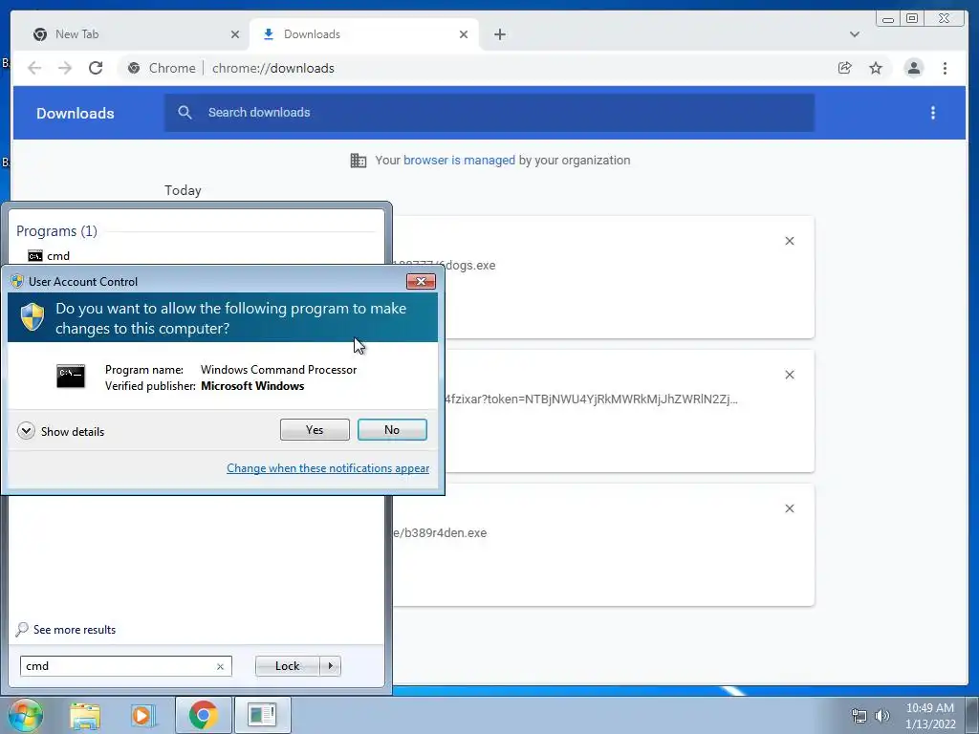Go back in Chrome
The width and height of the screenshot is (979, 734).
coord(34,68)
